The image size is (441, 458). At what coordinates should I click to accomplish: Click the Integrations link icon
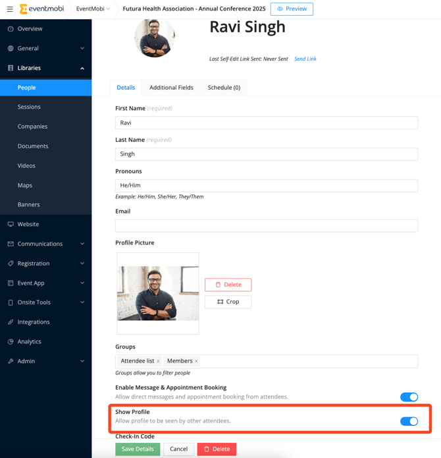tap(11, 322)
